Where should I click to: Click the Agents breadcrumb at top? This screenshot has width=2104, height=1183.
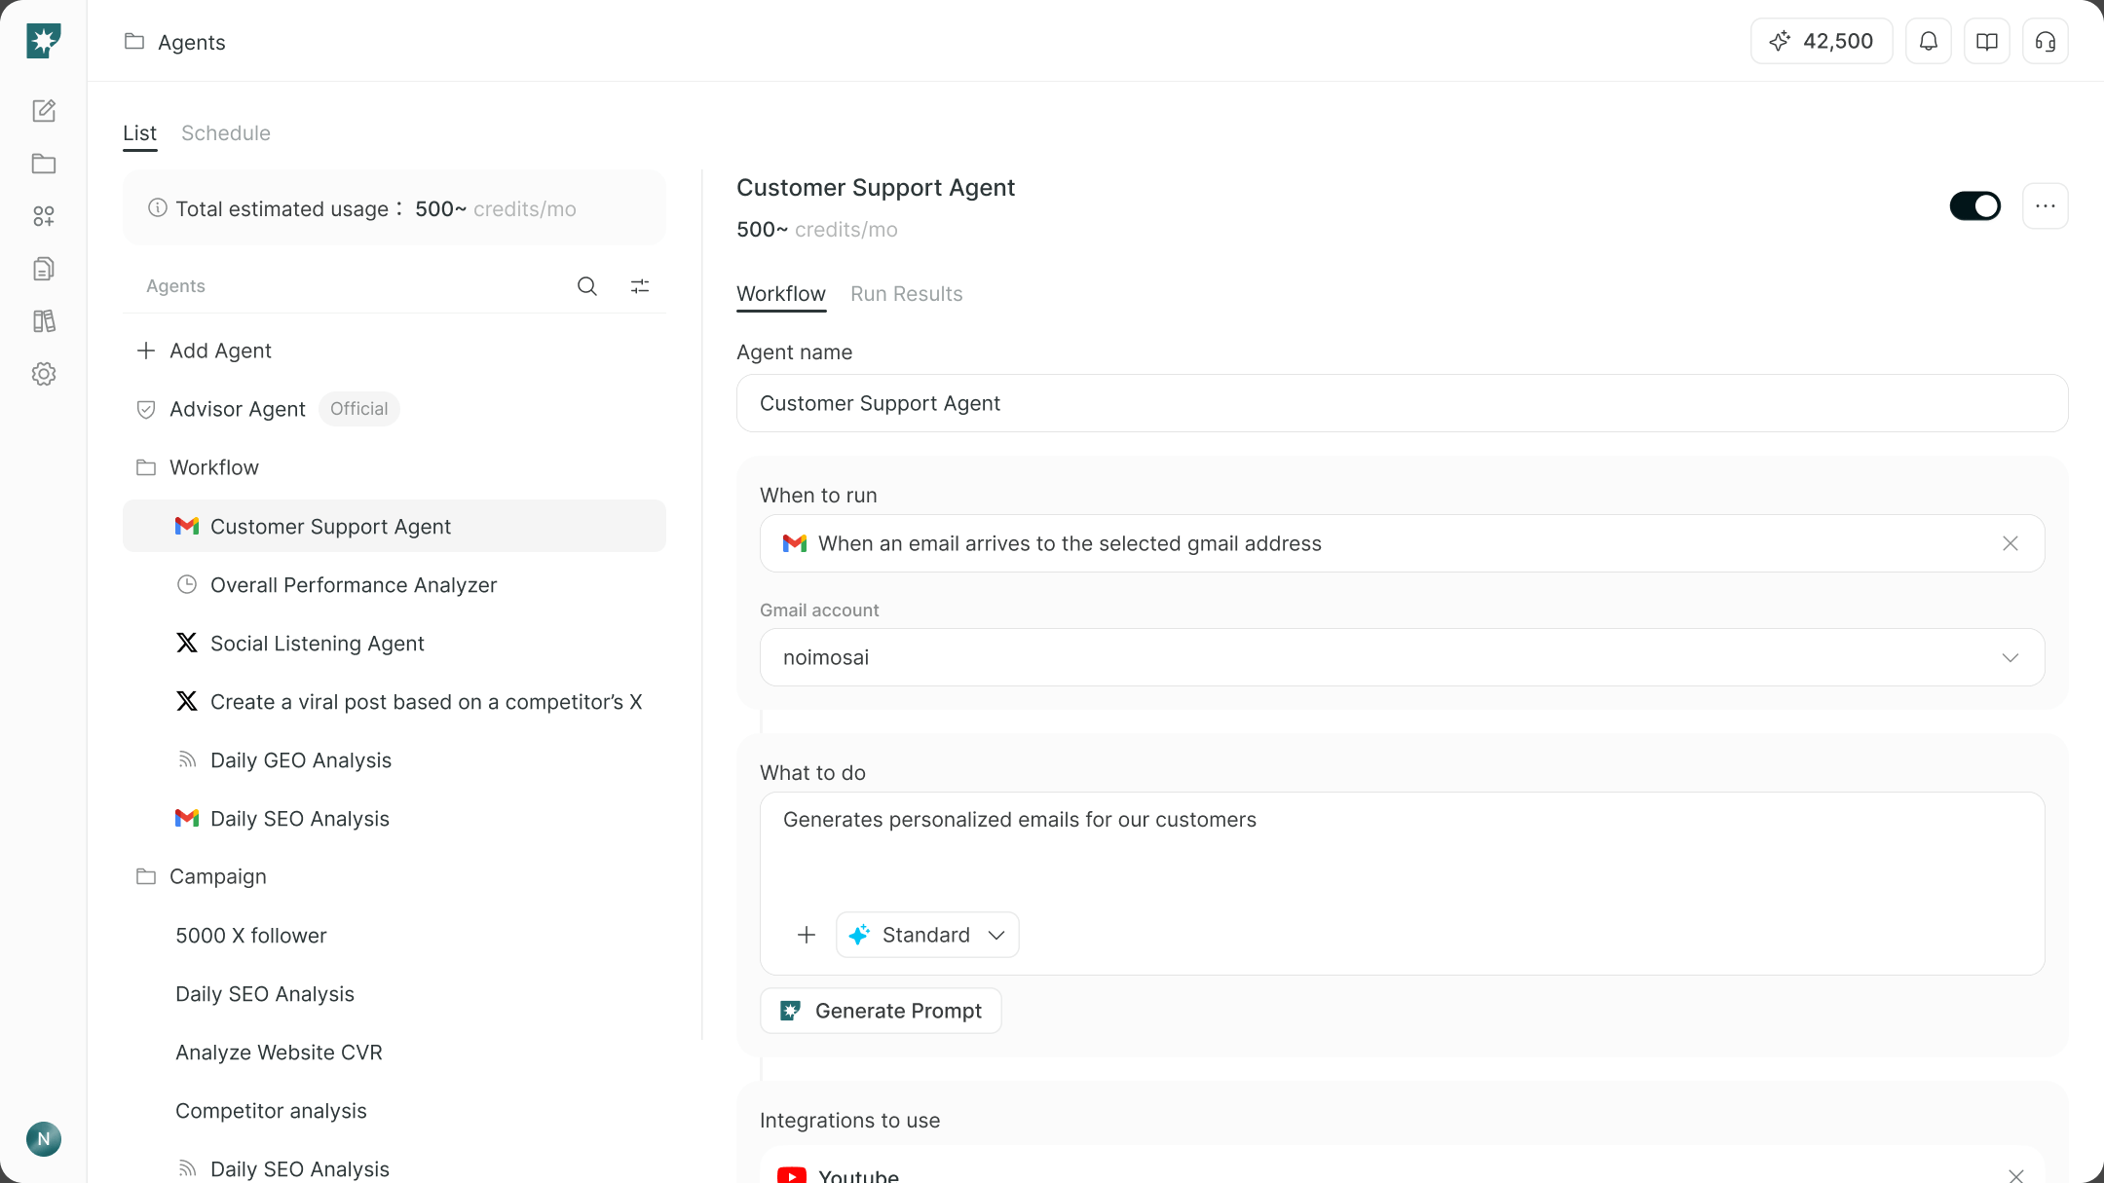(191, 42)
